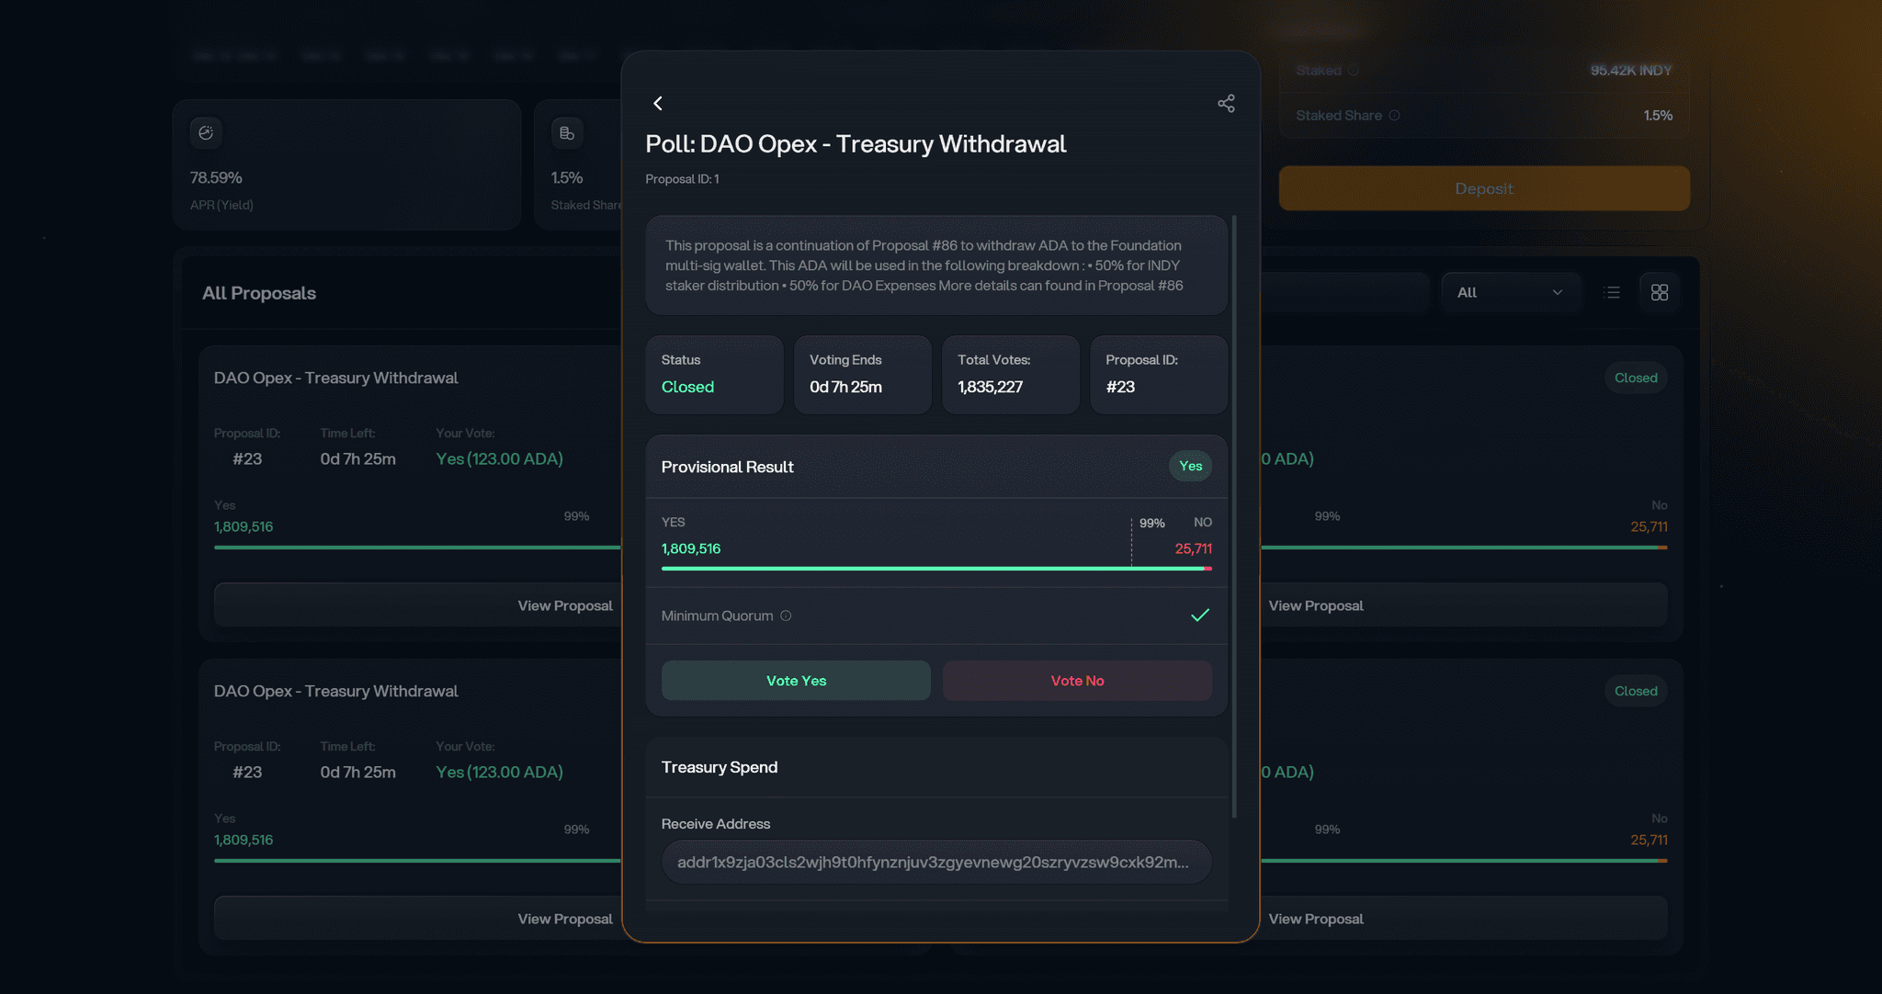This screenshot has width=1882, height=994.
Task: Click the poll dialog's vertical scrollbar
Action: pos(1234,514)
